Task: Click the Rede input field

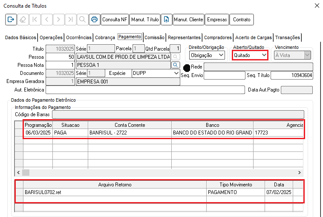Action: [x=258, y=67]
